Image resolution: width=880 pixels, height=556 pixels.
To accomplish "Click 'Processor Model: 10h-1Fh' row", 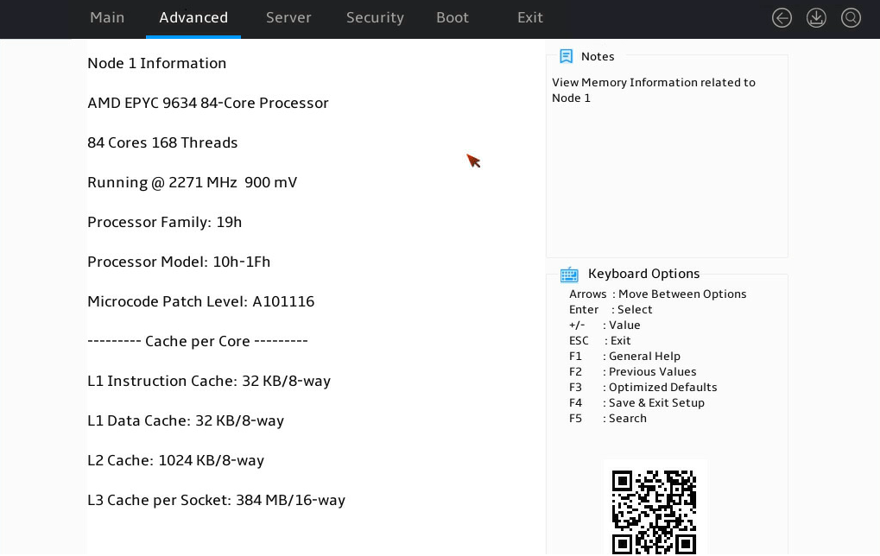I will click(179, 262).
